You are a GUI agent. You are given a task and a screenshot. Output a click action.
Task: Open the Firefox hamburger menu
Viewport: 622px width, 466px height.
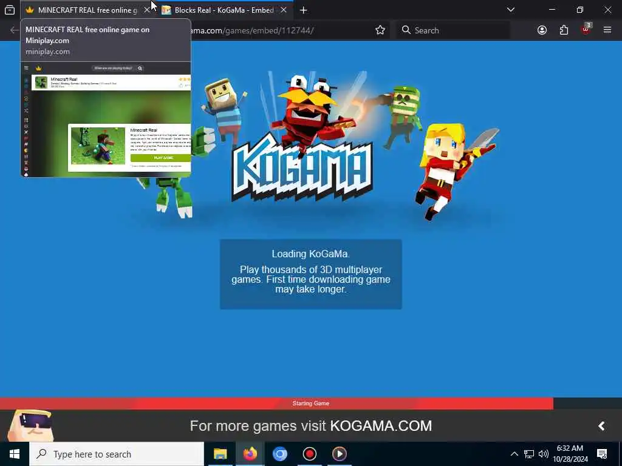pos(607,30)
